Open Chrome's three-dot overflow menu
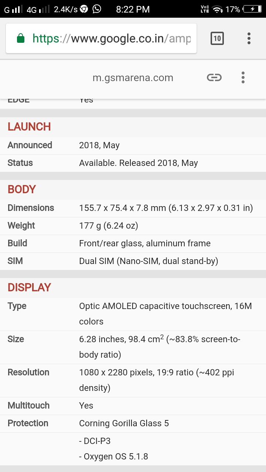 [x=249, y=38]
